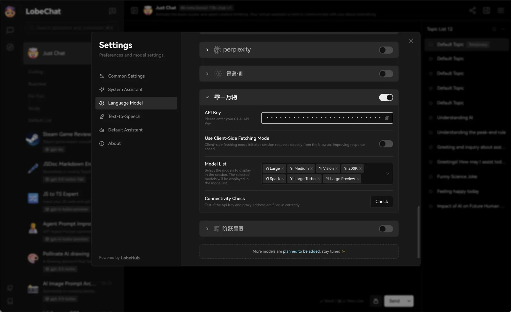Select the Discover compass icon in sidebar

pyautogui.click(x=10, y=47)
